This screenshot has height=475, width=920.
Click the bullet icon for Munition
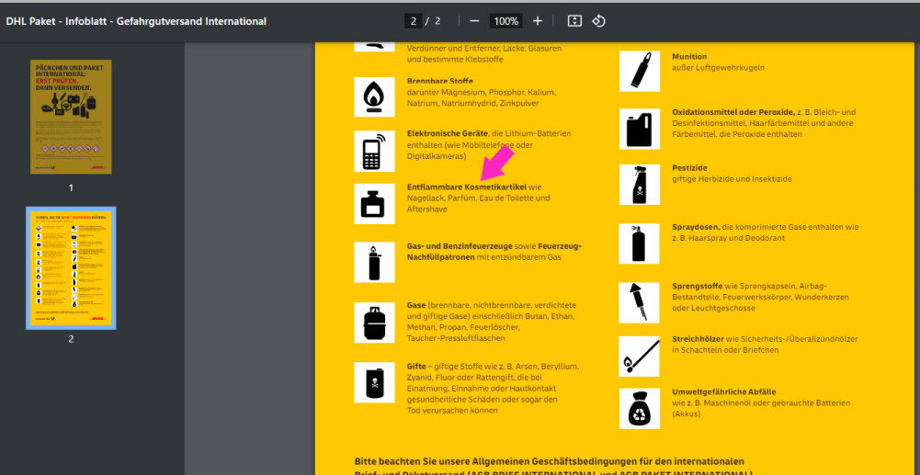click(640, 72)
